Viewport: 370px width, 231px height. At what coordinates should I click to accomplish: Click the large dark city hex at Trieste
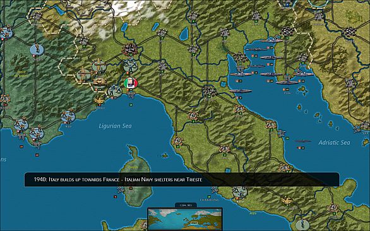(x=287, y=32)
